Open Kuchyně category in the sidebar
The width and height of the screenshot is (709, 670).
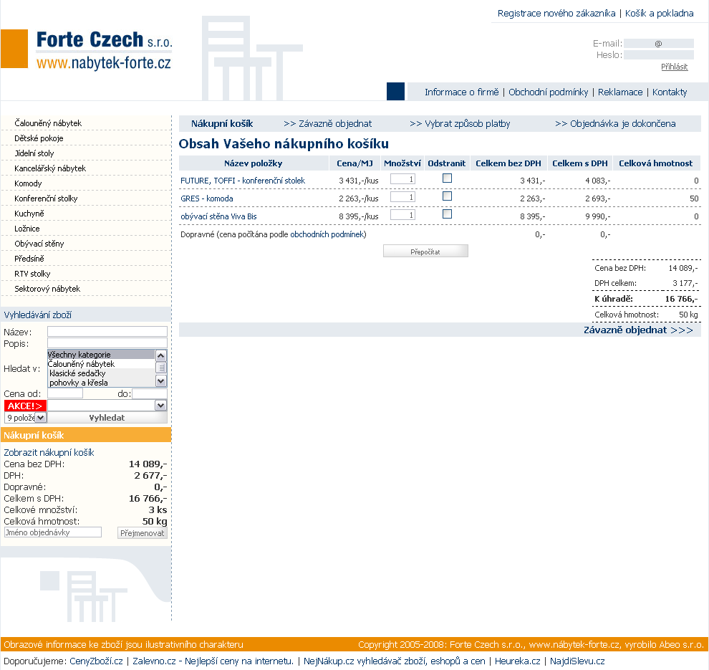[29, 214]
